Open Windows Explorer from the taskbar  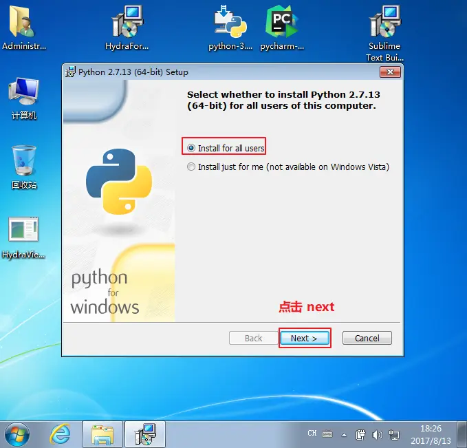(x=102, y=434)
